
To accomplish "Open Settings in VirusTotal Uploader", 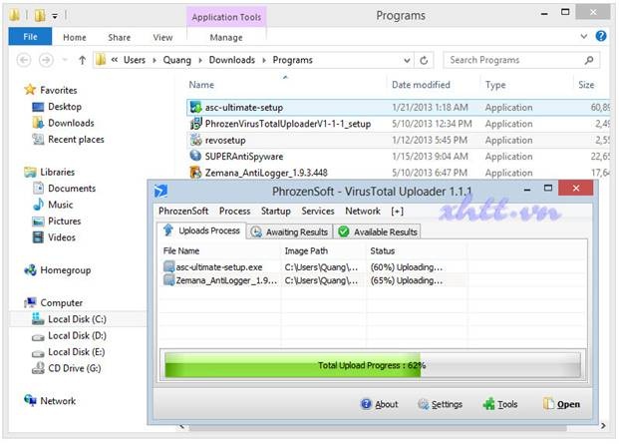I will click(x=440, y=404).
